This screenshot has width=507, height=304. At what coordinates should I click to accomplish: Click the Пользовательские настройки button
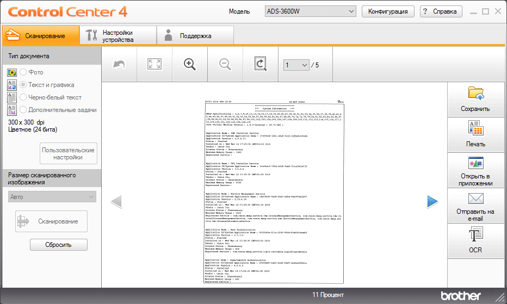(x=68, y=153)
